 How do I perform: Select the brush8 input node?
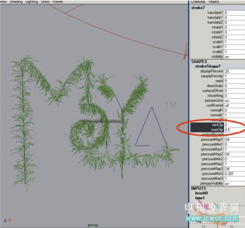pyautogui.click(x=201, y=193)
